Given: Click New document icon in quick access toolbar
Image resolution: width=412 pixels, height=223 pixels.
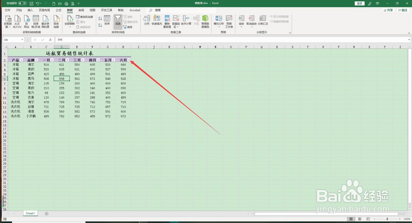Looking at the screenshot, I should click(54, 3).
